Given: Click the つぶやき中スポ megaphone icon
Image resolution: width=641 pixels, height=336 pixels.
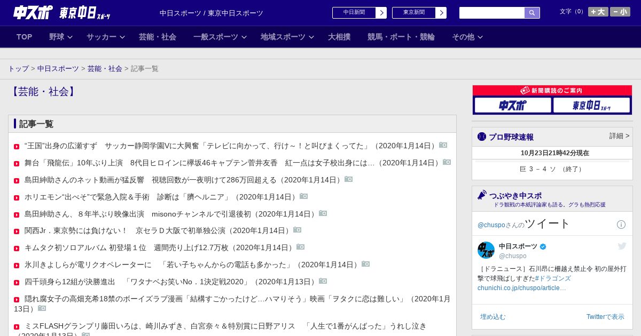Looking at the screenshot, I should 482,195.
